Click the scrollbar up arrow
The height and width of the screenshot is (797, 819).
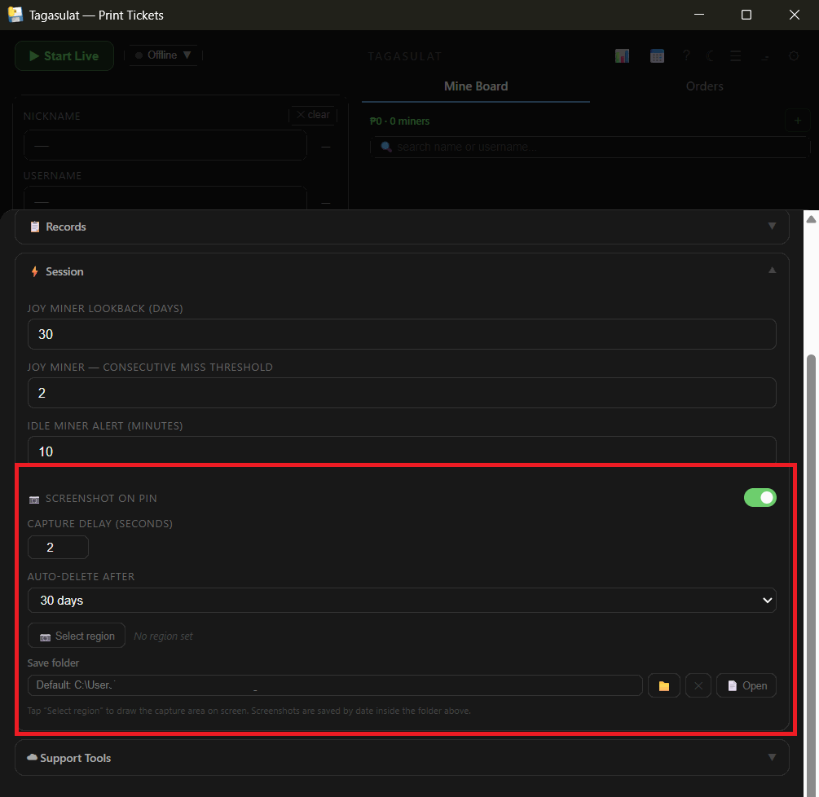tap(811, 219)
